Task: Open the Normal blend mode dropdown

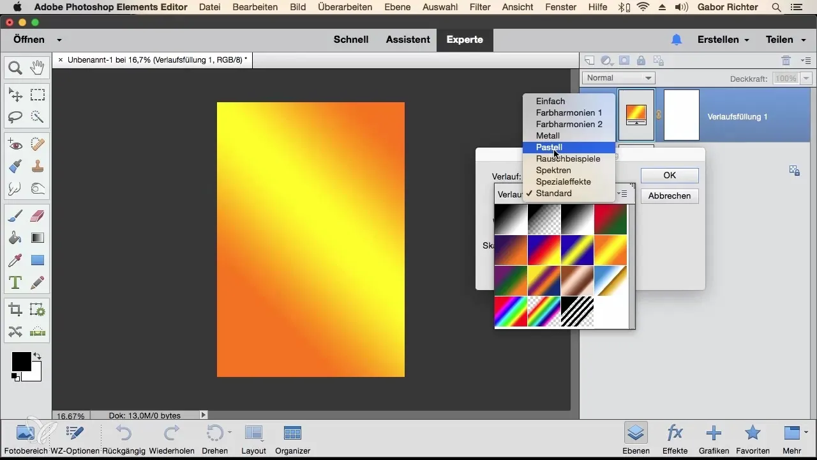Action: coord(619,78)
